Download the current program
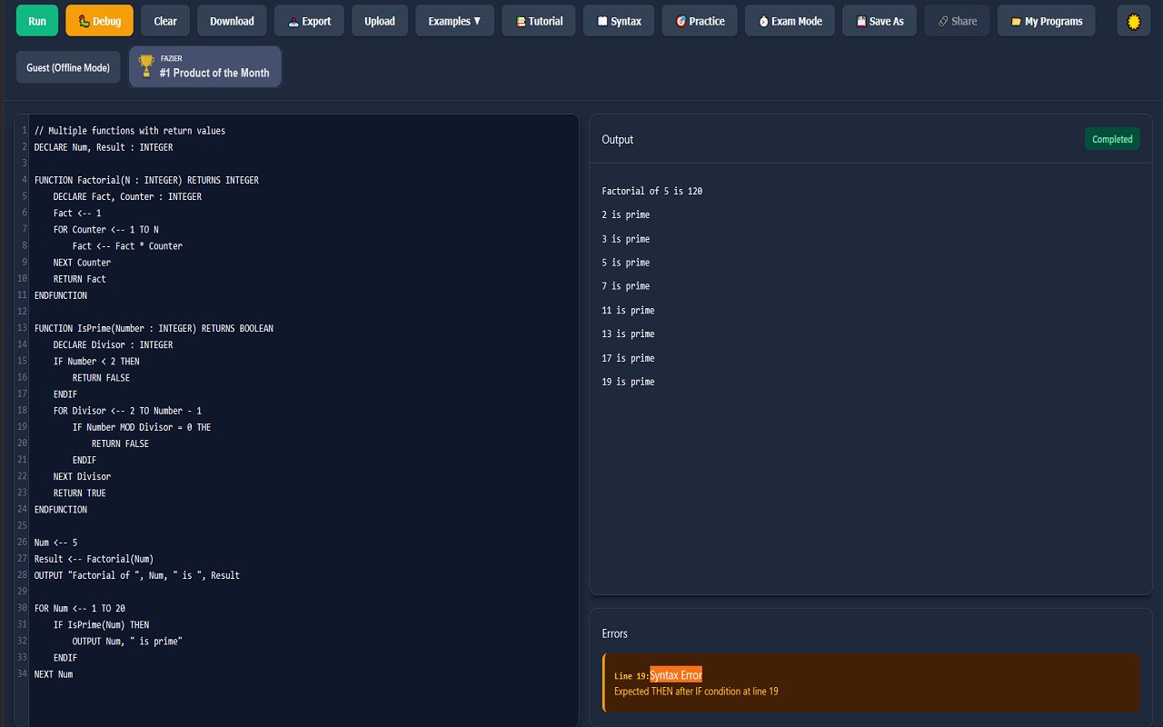This screenshot has width=1163, height=727. click(232, 21)
